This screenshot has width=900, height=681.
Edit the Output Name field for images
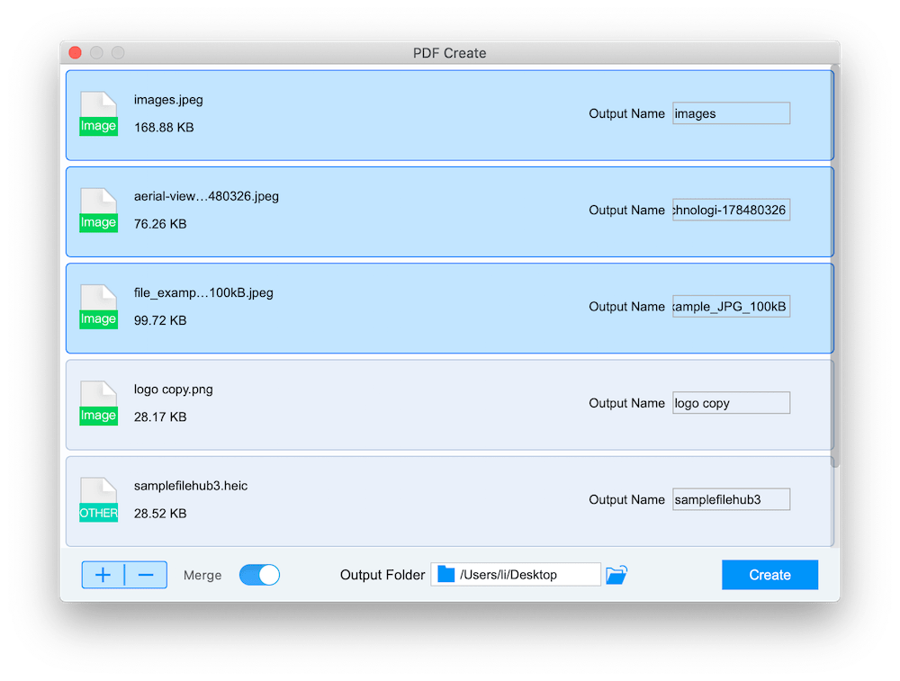pyautogui.click(x=731, y=113)
